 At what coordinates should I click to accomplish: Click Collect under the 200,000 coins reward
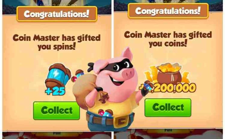click(x=168, y=108)
